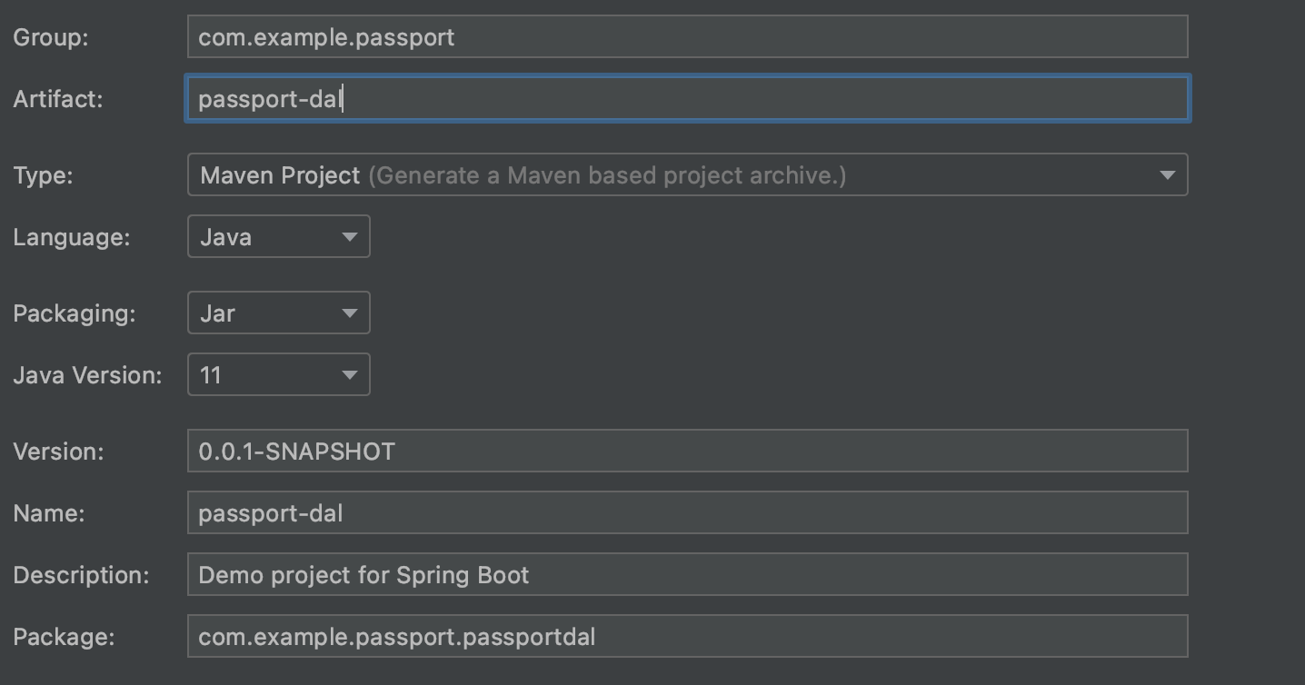This screenshot has width=1305, height=685.
Task: Click the "Description:" label text
Action: click(81, 576)
